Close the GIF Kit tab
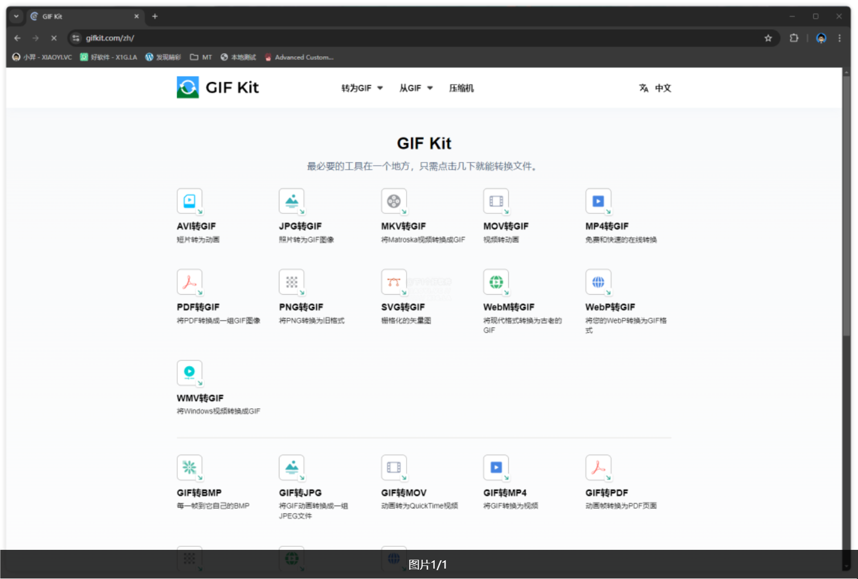Screen dimensions: 858x579 [x=137, y=16]
